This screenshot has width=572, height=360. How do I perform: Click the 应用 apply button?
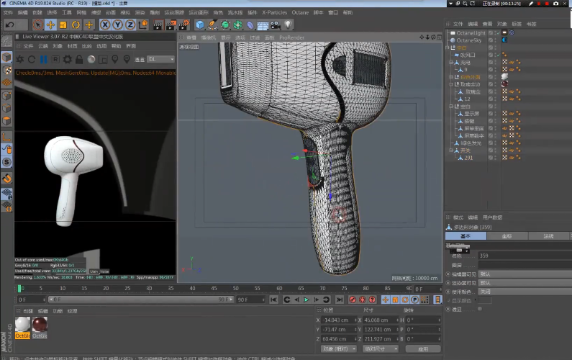tap(423, 348)
